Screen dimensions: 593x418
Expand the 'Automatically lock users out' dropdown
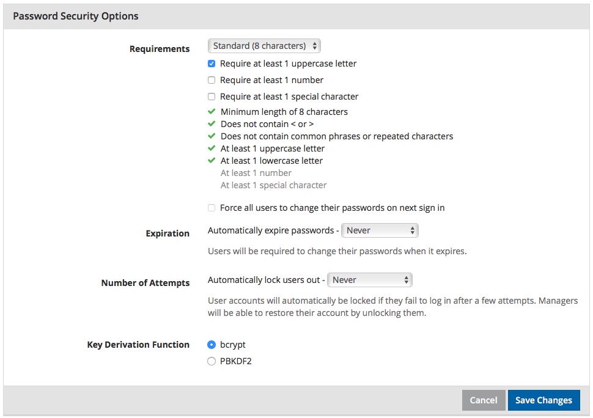click(369, 280)
